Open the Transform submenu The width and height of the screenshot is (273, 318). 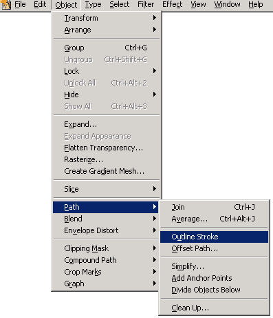106,18
